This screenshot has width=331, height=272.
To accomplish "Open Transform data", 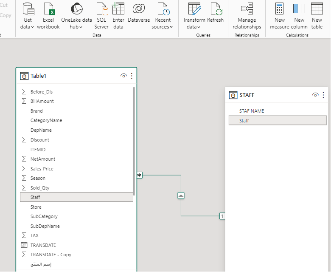I will click(194, 16).
